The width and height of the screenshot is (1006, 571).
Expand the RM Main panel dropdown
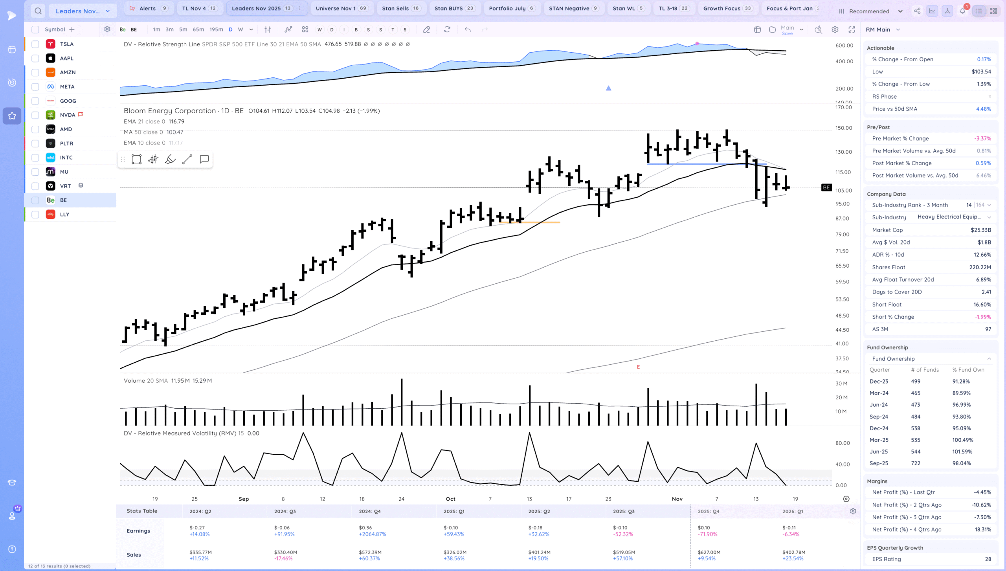[x=898, y=30]
